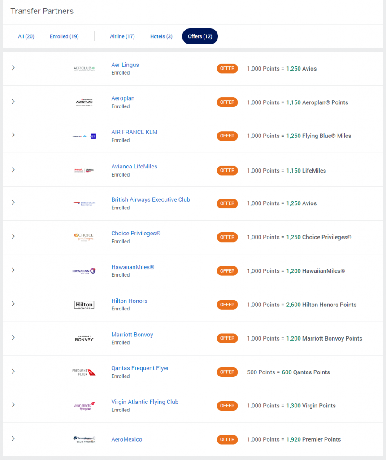Click the Air Canada Aeroplan logo
Viewport: 386px width, 460px height.
point(84,102)
